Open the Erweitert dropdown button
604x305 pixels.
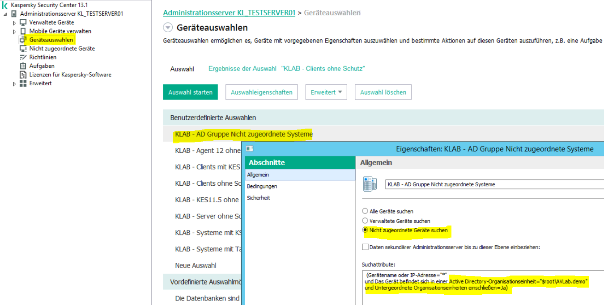[x=326, y=92]
